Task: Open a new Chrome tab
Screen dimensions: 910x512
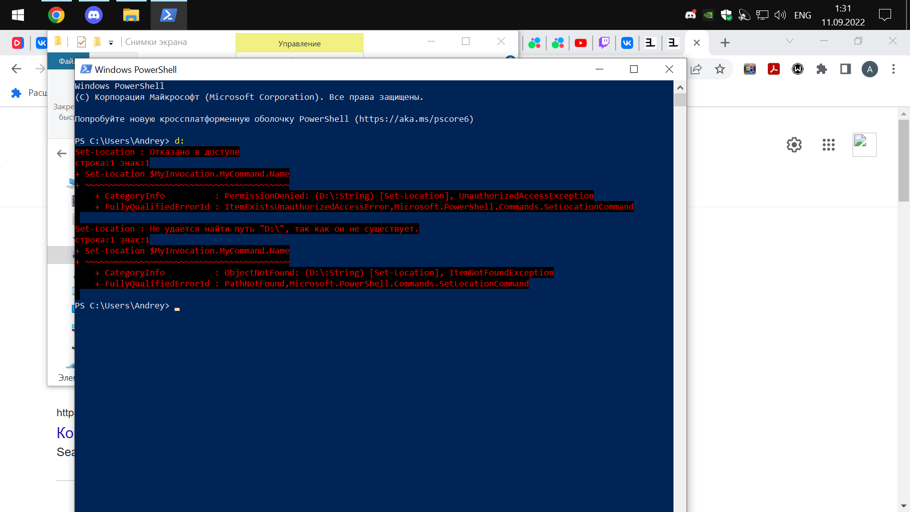Action: coord(725,43)
